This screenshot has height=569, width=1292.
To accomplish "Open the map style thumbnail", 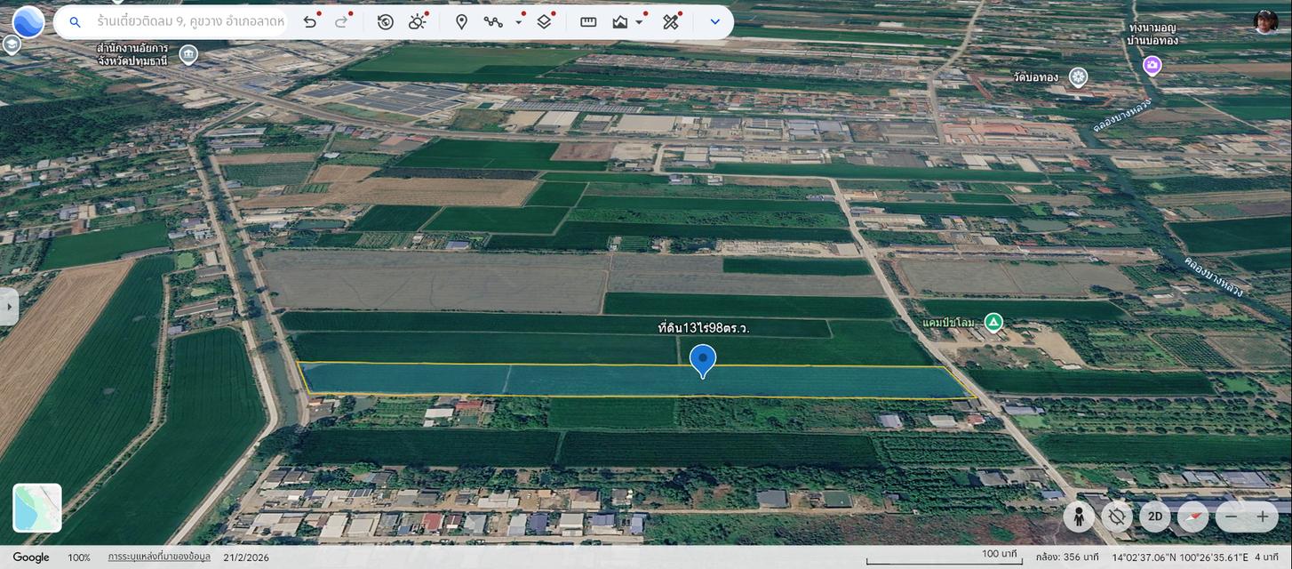I will pos(37,508).
